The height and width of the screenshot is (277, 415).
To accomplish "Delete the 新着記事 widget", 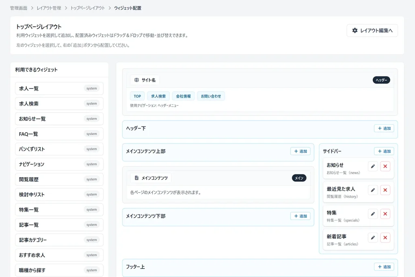I will [385, 238].
